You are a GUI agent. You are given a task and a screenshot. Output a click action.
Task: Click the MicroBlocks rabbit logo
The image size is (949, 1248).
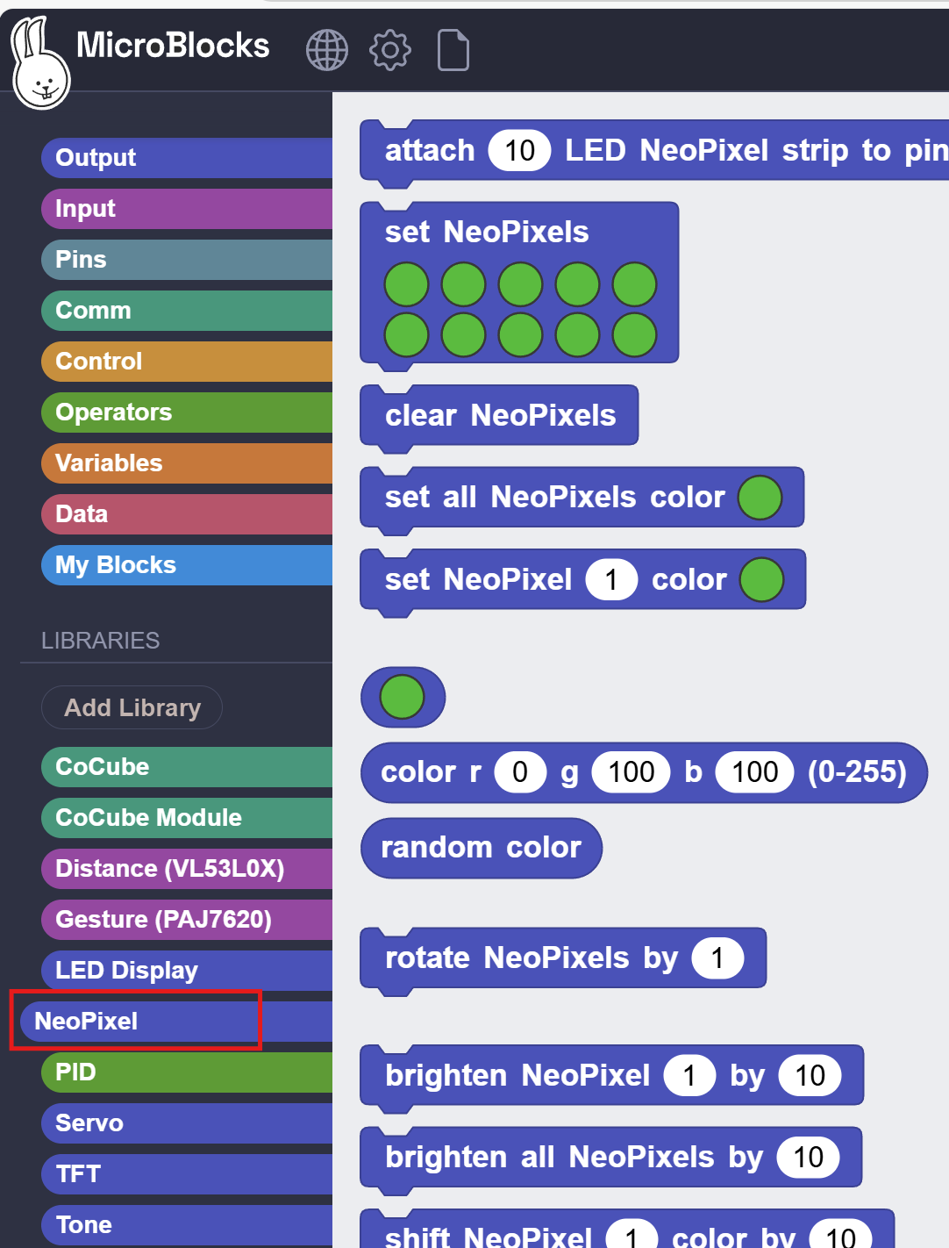click(x=39, y=63)
